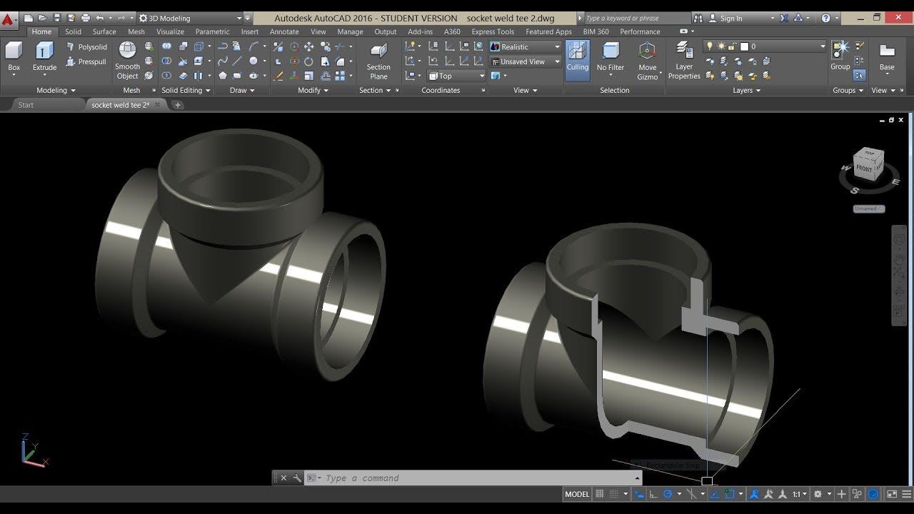
Task: Click the layer 0 white color swatch
Action: (744, 46)
